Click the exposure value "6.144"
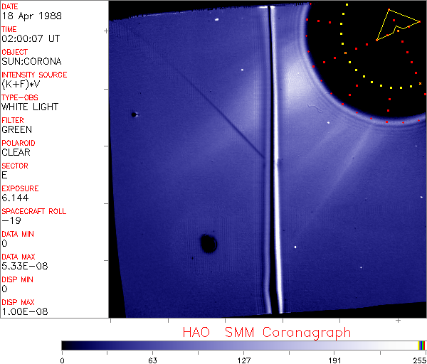Image resolution: width=427 pixels, height=364 pixels. pos(15,198)
